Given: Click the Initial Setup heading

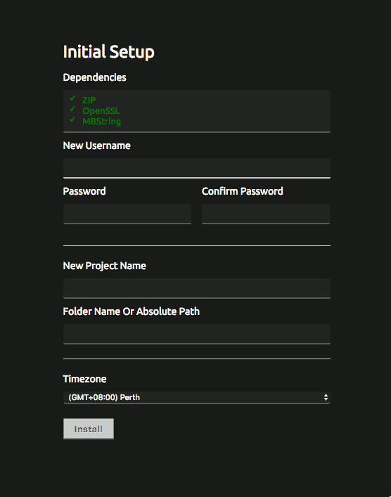Looking at the screenshot, I should pos(108,51).
